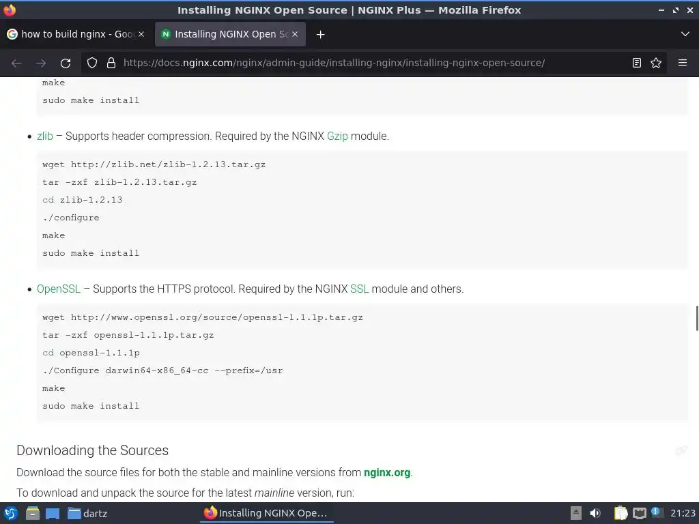The image size is (699, 524).
Task: Reload the current page
Action: [x=66, y=63]
